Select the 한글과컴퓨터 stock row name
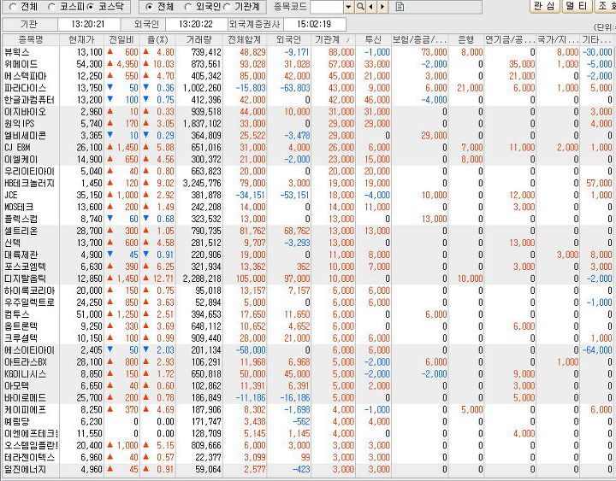 point(29,100)
